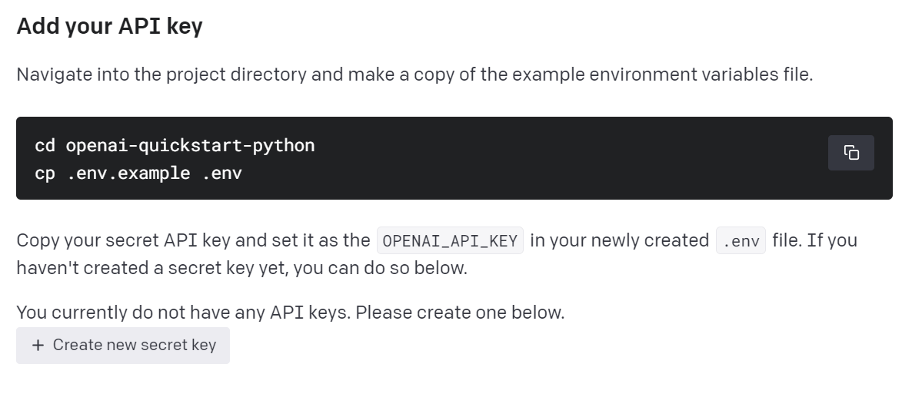Click .env.example in the cp command

[x=128, y=173]
